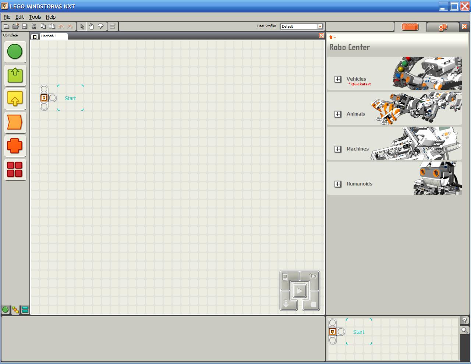Click the Start label in the map preview

(359, 332)
